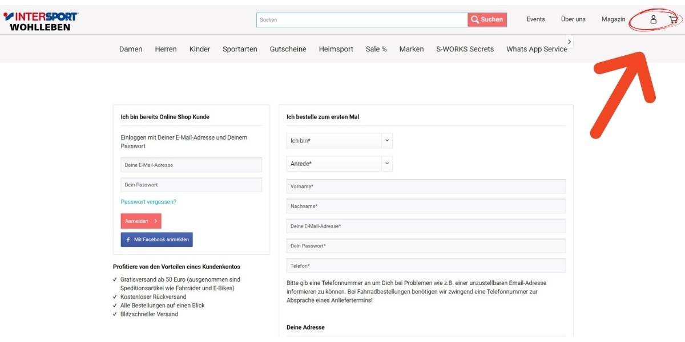Image resolution: width=685 pixels, height=342 pixels.
Task: Go to S-WORKS Secrets page
Action: pos(465,49)
